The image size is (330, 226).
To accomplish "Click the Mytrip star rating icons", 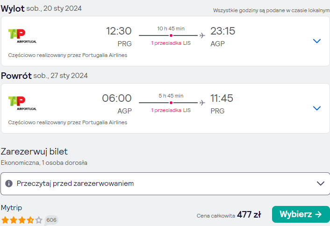I will pyautogui.click(x=22, y=220).
